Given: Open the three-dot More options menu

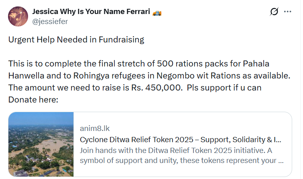Looking at the screenshot, I should pyautogui.click(x=287, y=12).
